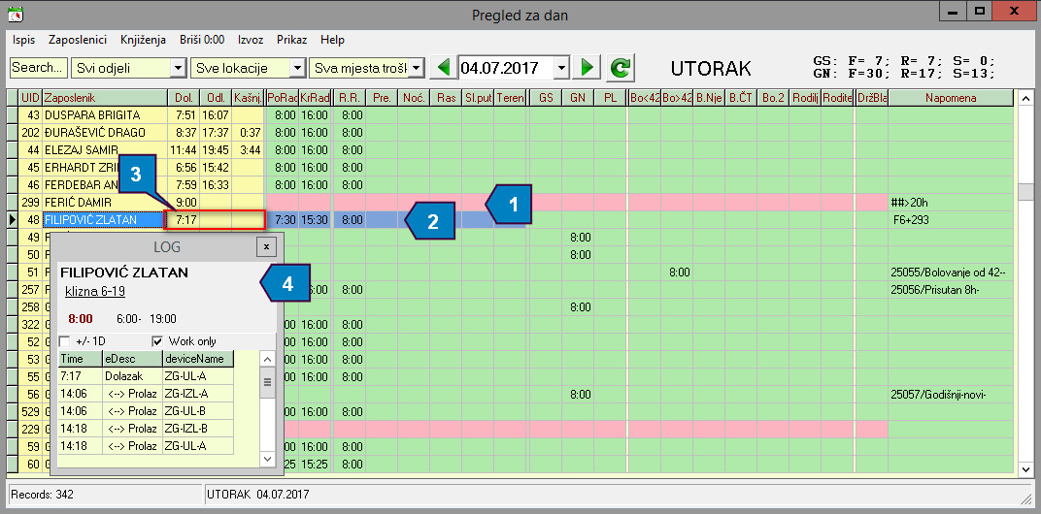The height and width of the screenshot is (514, 1041).
Task: Click the ##>20h note
Action: click(x=910, y=202)
